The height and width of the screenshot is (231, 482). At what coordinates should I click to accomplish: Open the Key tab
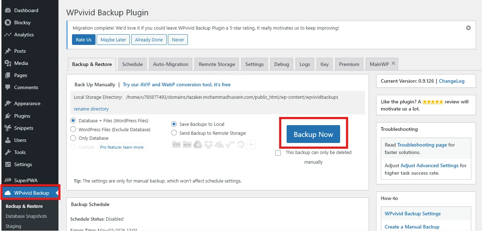click(x=324, y=64)
